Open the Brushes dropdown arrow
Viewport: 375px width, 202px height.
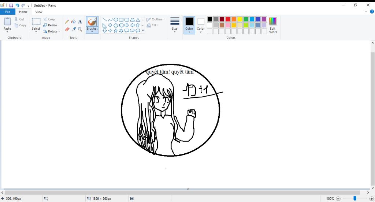(92, 32)
